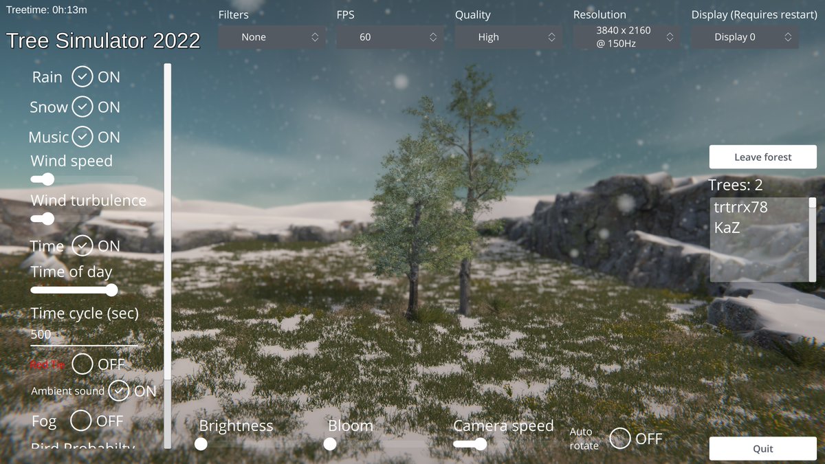The image size is (825, 464).
Task: Enable the Fog toggle
Action: (x=81, y=420)
